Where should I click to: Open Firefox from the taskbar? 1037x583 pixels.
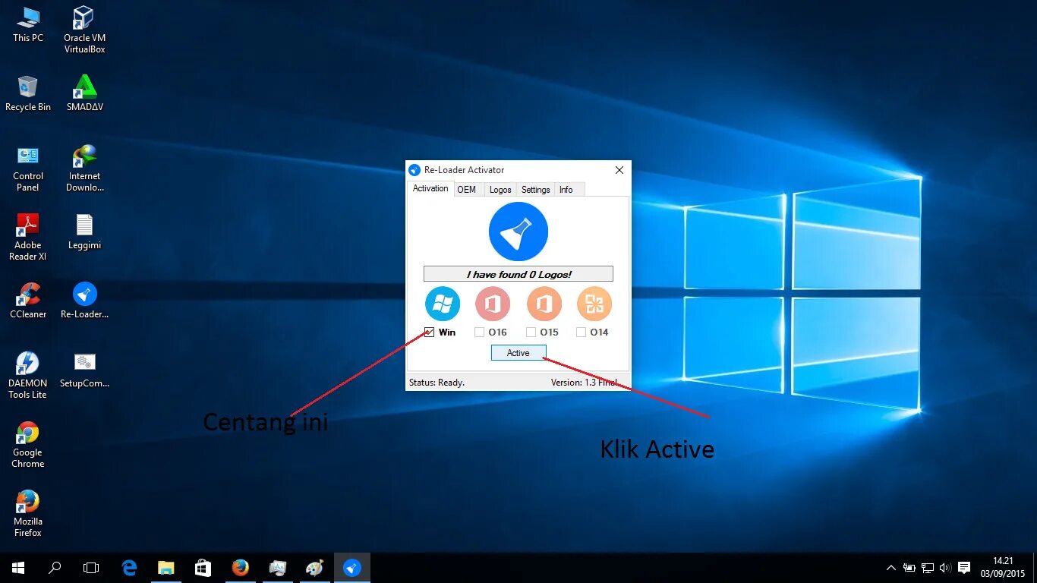tap(240, 568)
